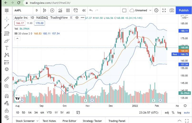This screenshot has width=192, height=123.
Task: Select the ruler measure tool
Action: tap(7, 79)
